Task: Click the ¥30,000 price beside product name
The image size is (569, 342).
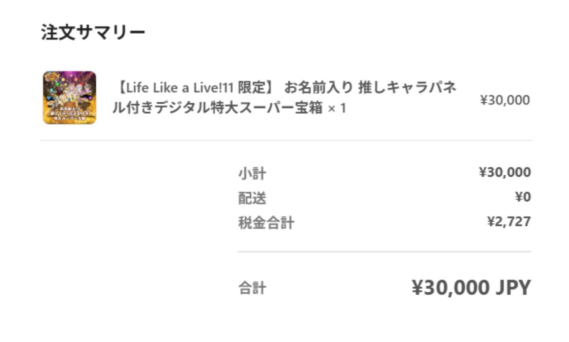Action: (x=505, y=100)
